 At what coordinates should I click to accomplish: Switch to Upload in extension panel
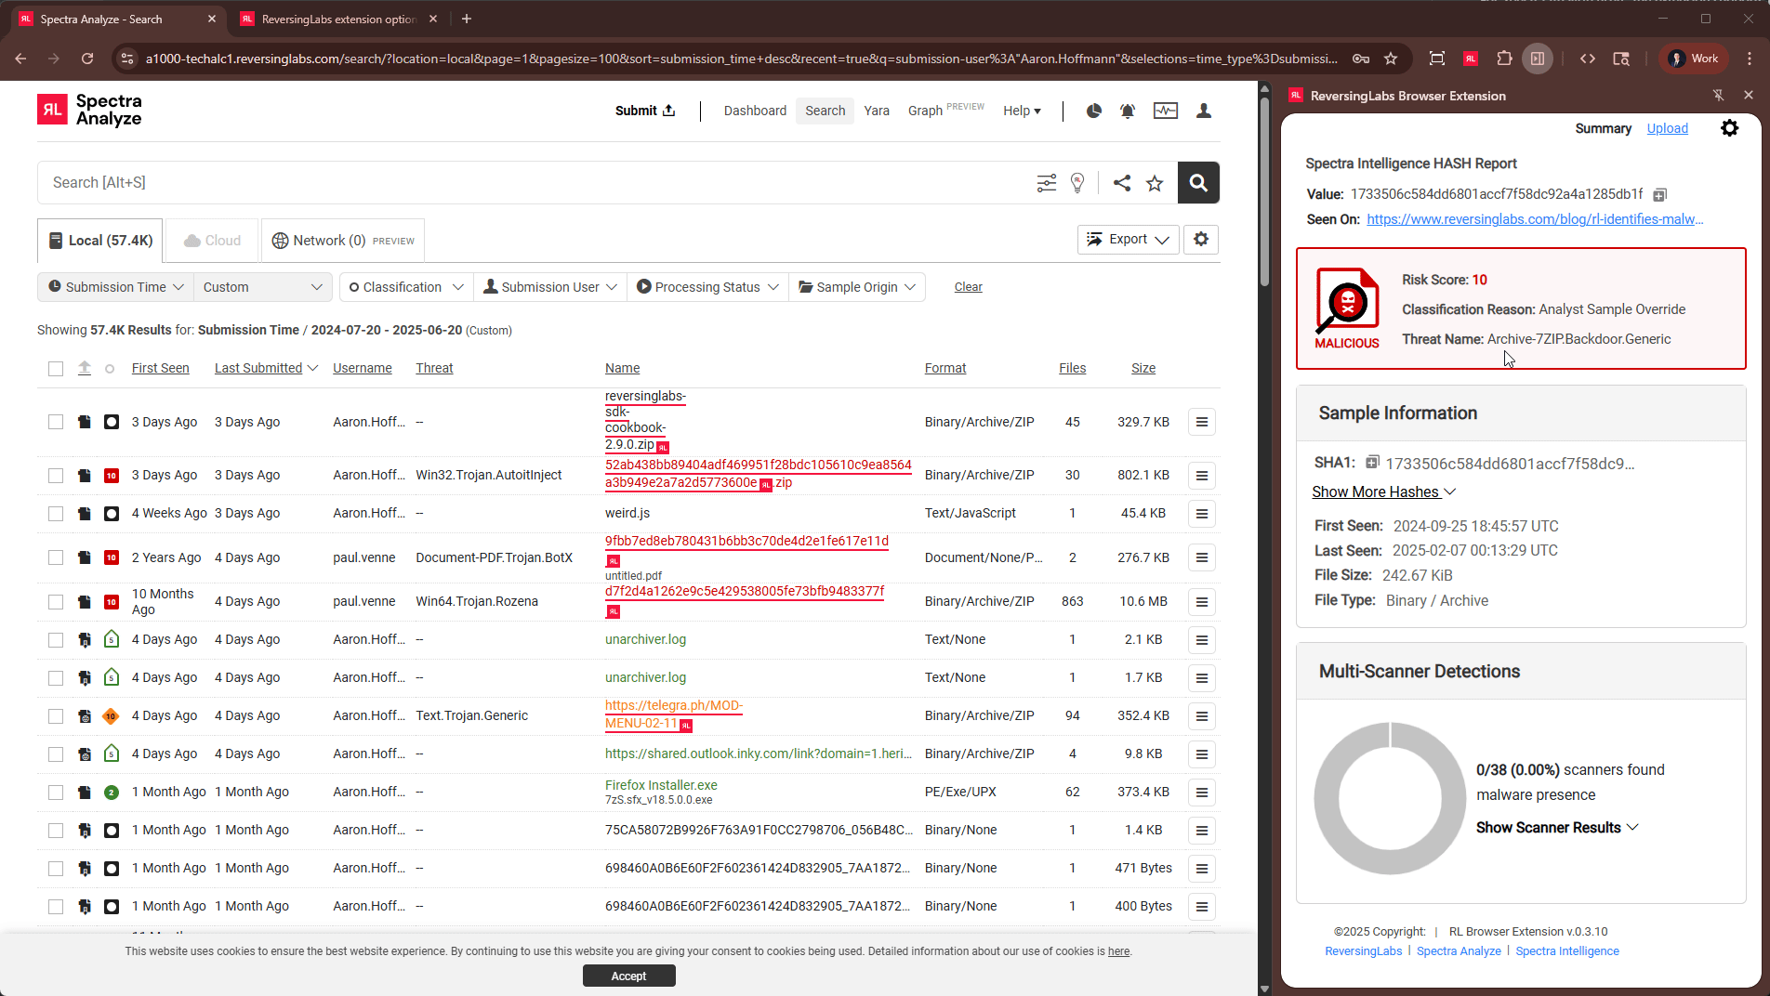1667,128
